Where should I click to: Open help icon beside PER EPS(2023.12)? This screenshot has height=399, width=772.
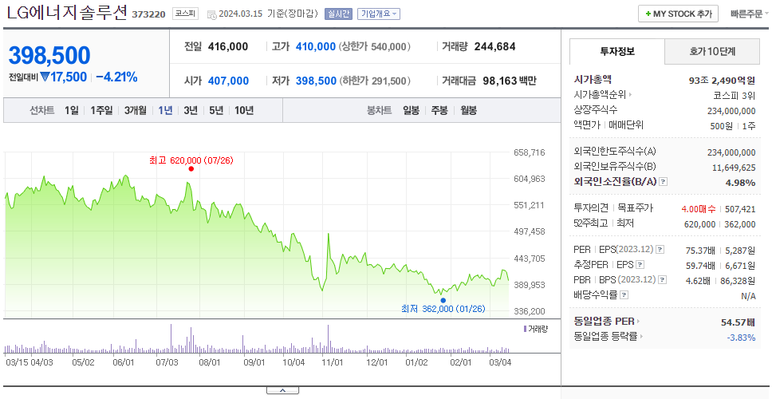pos(660,250)
